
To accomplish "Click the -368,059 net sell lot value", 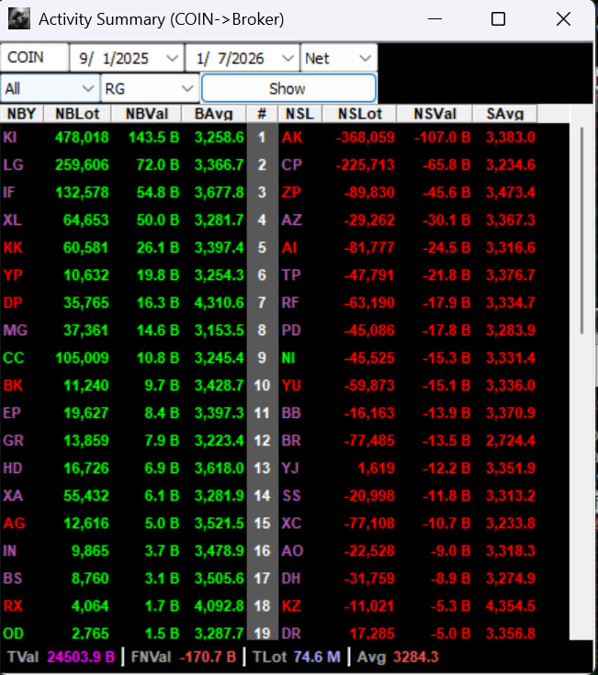I will point(365,138).
